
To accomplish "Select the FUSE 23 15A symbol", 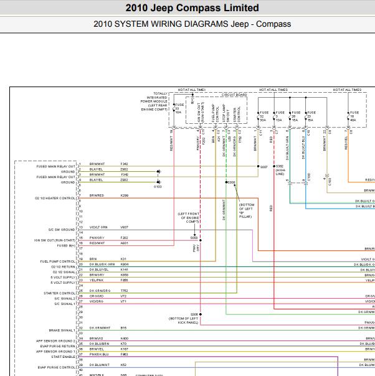I will pos(310,116).
